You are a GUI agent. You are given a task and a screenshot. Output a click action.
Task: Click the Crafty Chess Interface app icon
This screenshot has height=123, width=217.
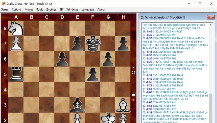coord(3,3)
